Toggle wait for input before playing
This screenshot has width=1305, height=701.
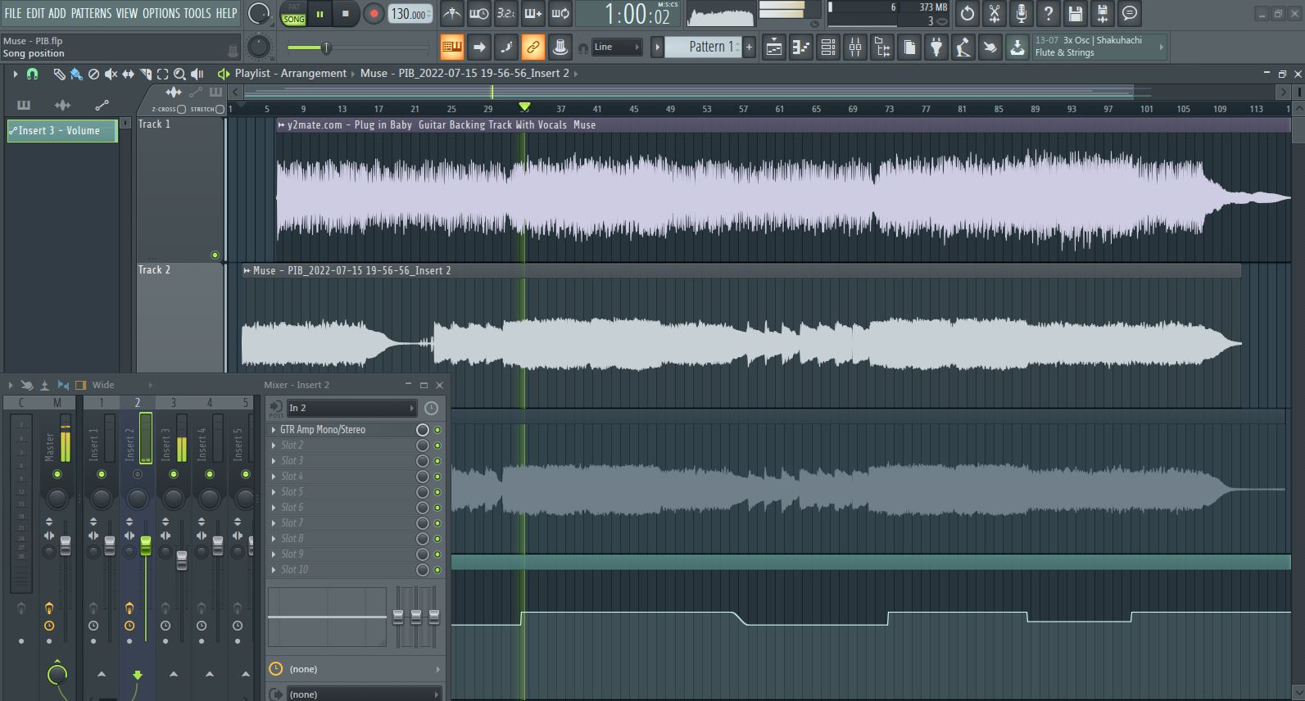point(478,14)
